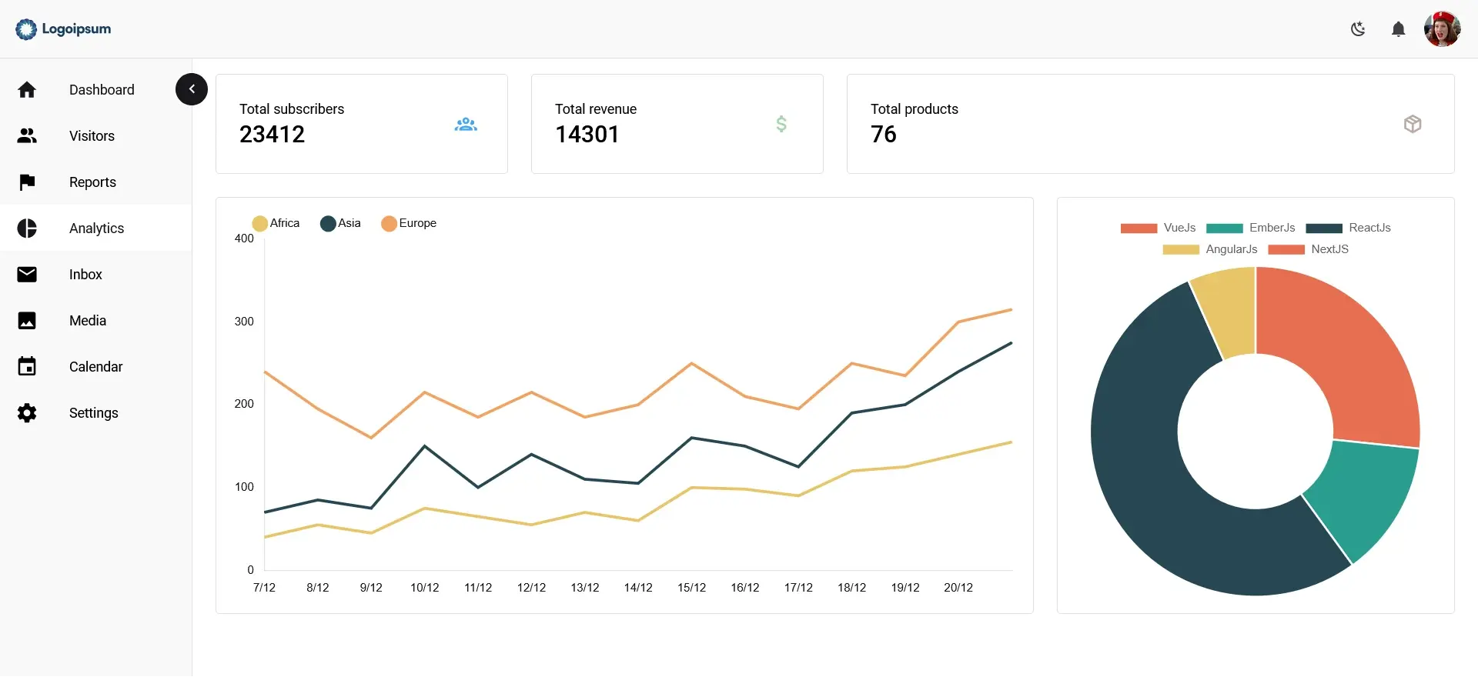Viewport: 1478px width, 677px height.
Task: Open user avatar profile menu
Action: (x=1442, y=29)
